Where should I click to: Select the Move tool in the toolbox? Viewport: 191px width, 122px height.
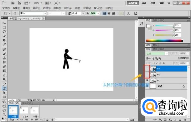click(4, 23)
